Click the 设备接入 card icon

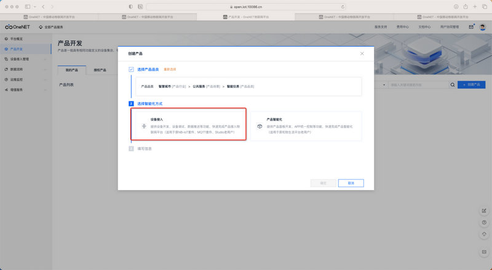(x=144, y=126)
